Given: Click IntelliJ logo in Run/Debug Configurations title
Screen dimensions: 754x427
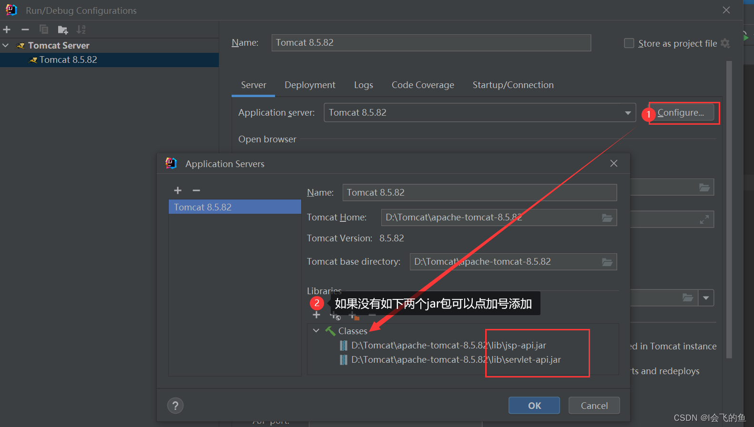Looking at the screenshot, I should click(11, 10).
